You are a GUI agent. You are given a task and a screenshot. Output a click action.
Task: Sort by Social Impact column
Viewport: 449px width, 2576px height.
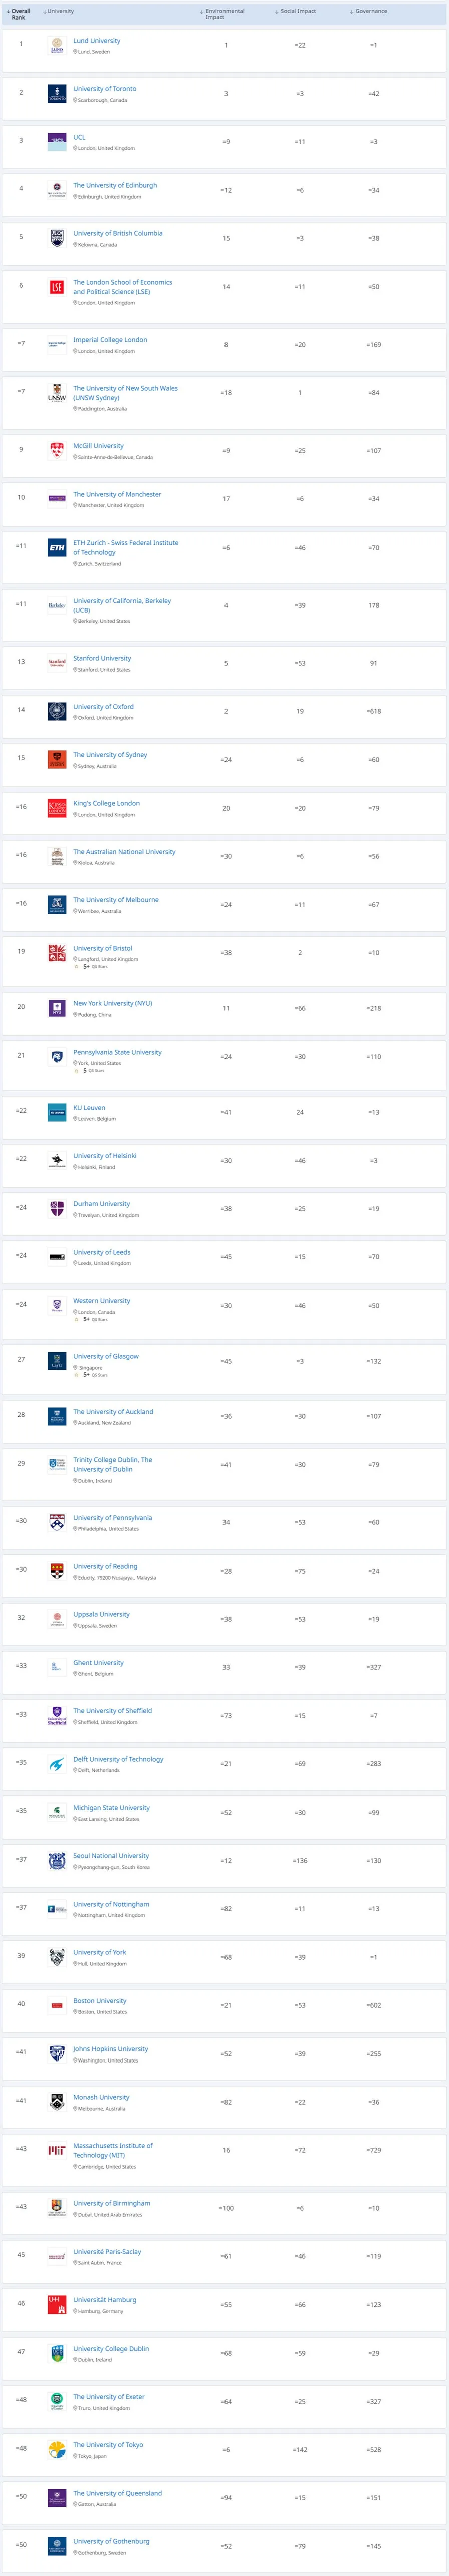(x=298, y=11)
